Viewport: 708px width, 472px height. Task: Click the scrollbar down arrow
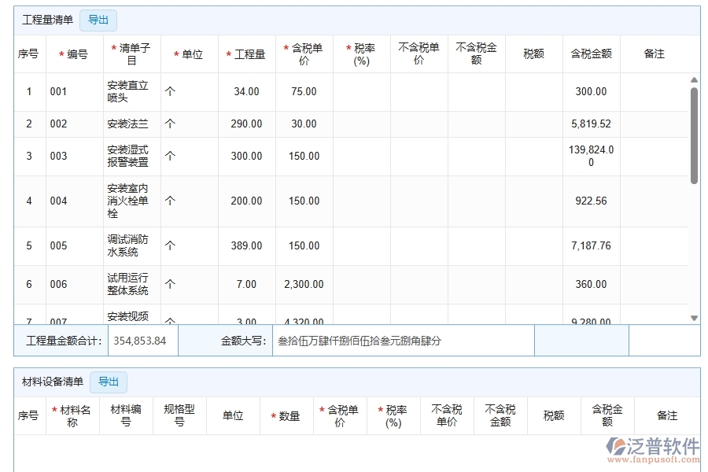[x=693, y=317]
